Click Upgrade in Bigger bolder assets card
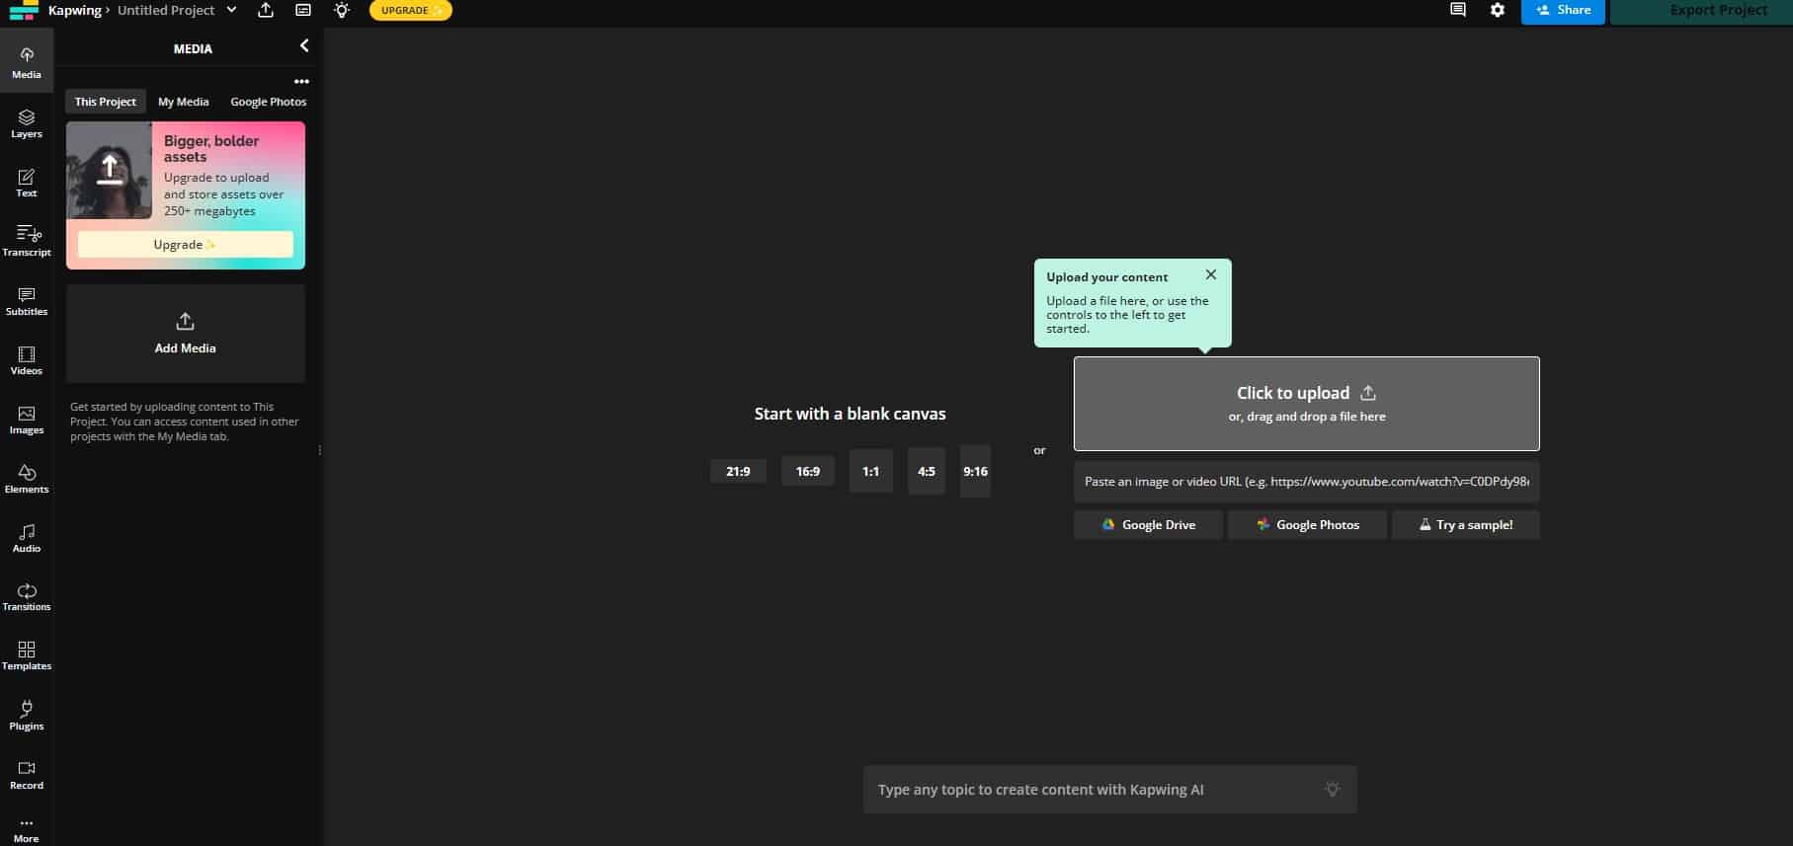Screen dimensions: 1793x846 coord(186,244)
